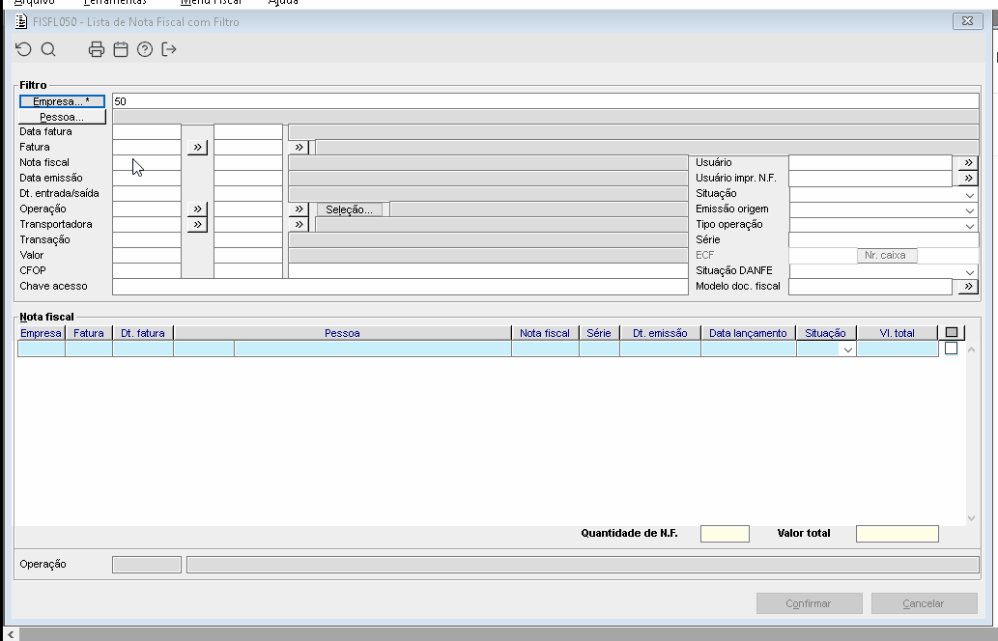Click the second lookup arrow in Fatura row

click(299, 148)
